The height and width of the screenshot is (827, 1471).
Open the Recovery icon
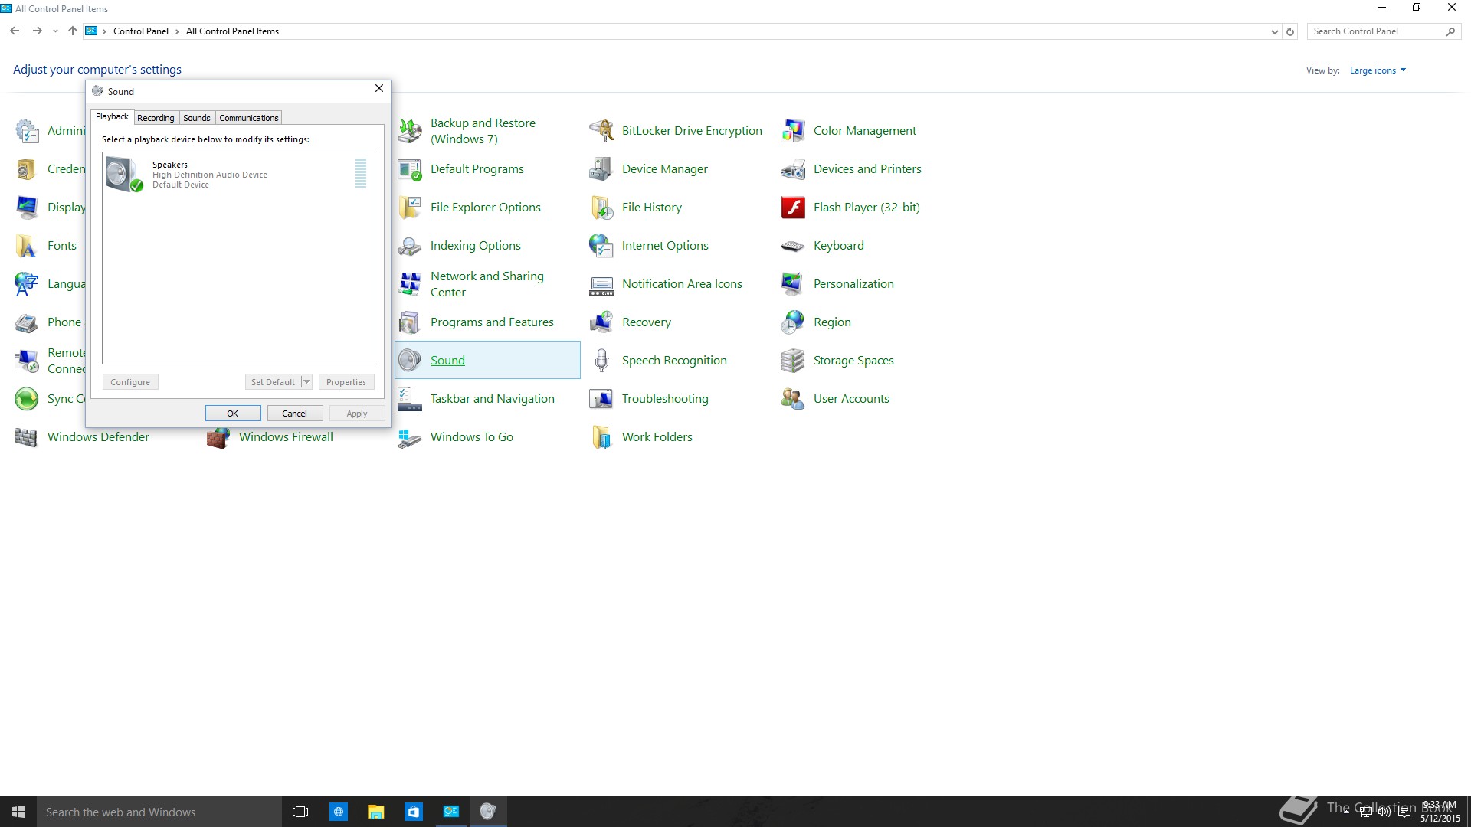tap(601, 322)
